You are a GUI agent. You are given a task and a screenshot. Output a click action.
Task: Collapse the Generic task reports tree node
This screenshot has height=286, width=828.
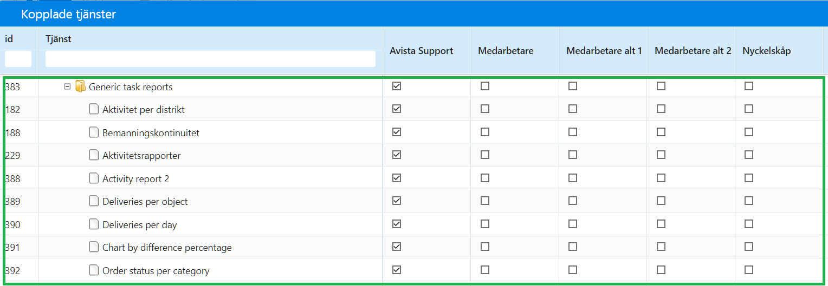[x=68, y=87]
